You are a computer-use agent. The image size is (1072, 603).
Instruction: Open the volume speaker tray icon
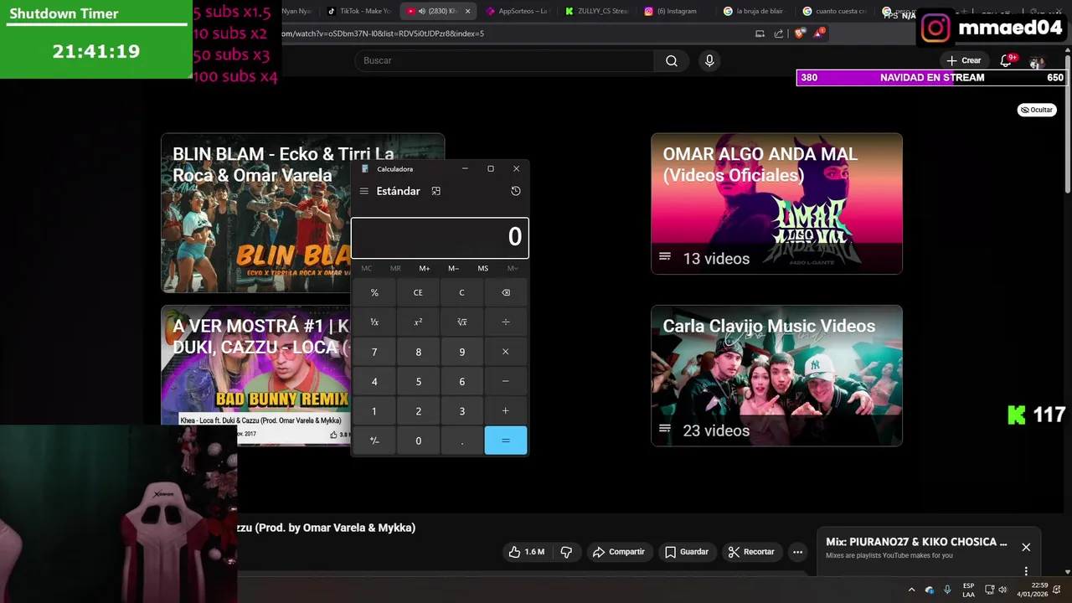click(x=1002, y=590)
